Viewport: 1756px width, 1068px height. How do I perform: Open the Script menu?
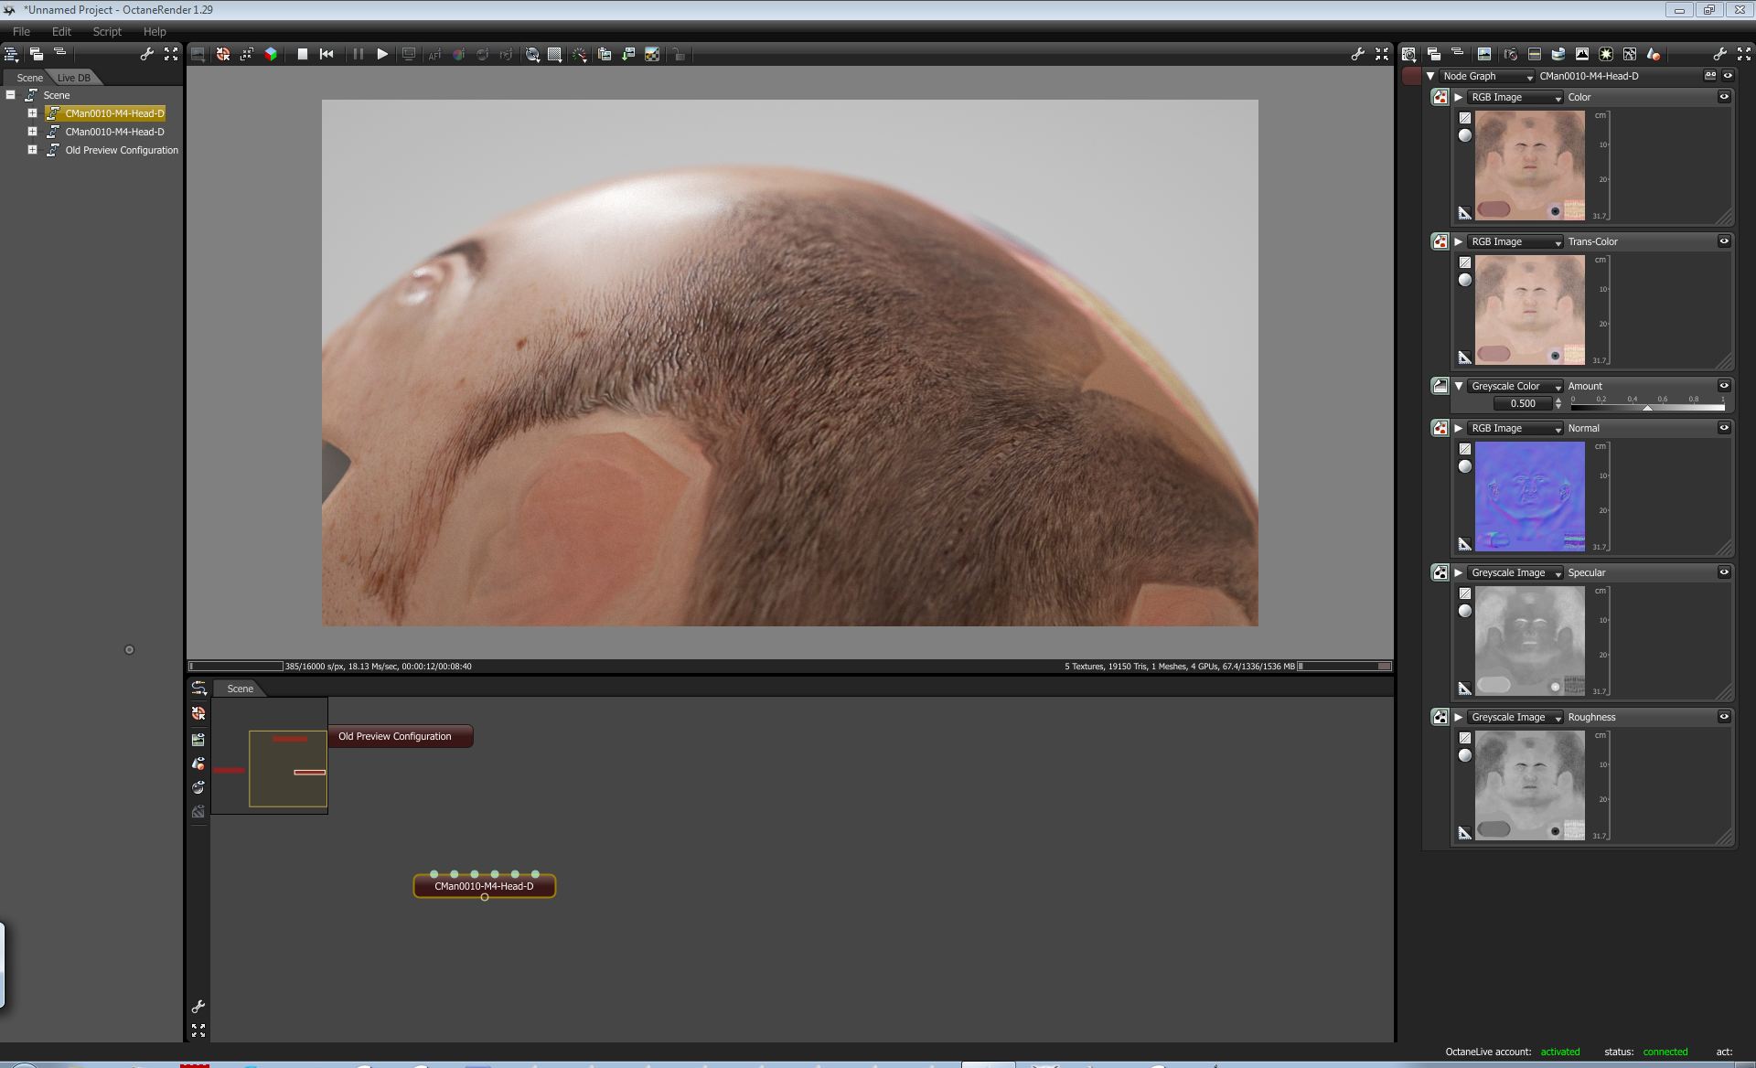click(107, 31)
